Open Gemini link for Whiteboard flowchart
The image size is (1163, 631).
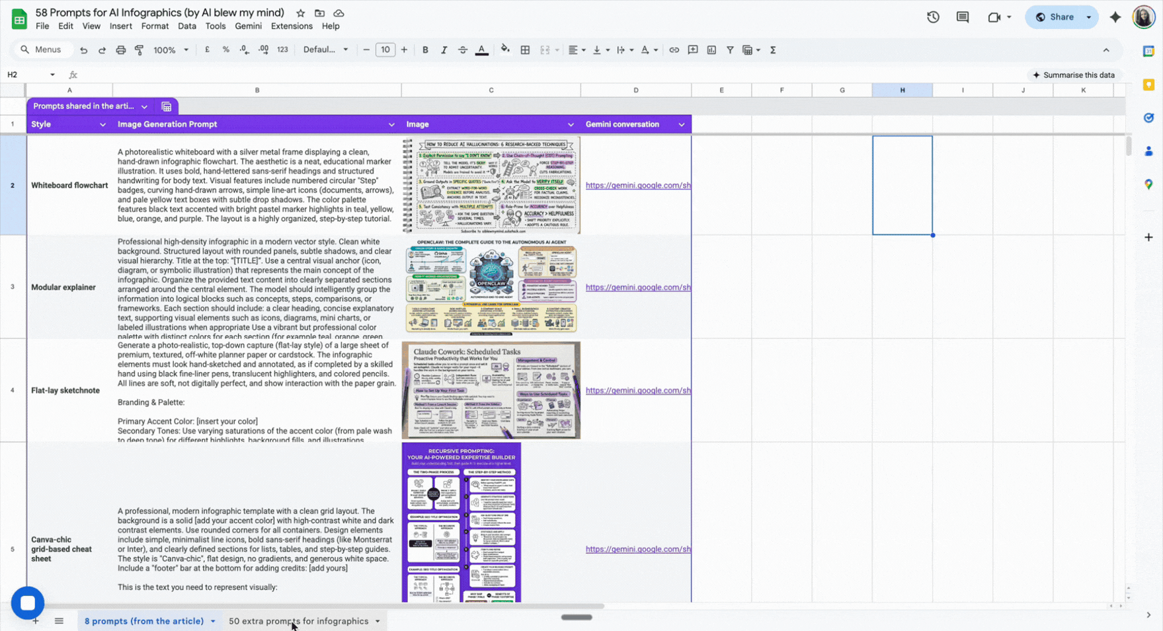coord(638,186)
